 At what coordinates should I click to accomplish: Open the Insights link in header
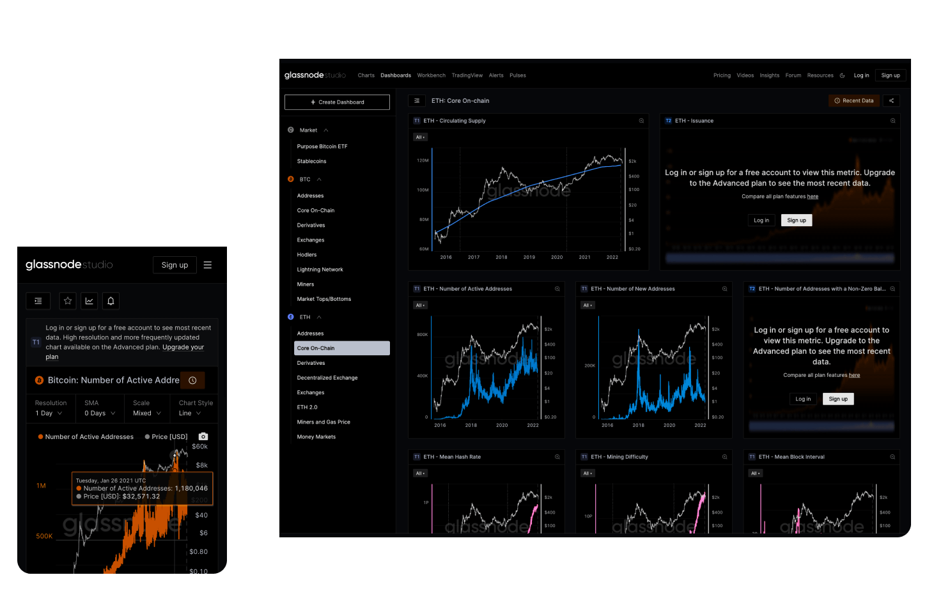(x=770, y=75)
